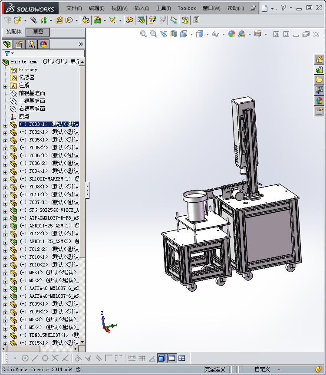This screenshot has height=375, width=326.
Task: Open Design Library task pane
Action: 319,69
